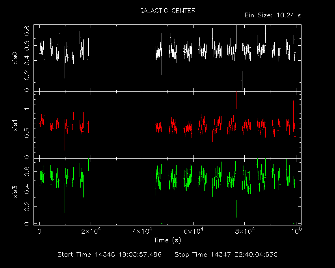Click the 10^5 x-axis tick label
The width and height of the screenshot is (335, 268).
296,231
